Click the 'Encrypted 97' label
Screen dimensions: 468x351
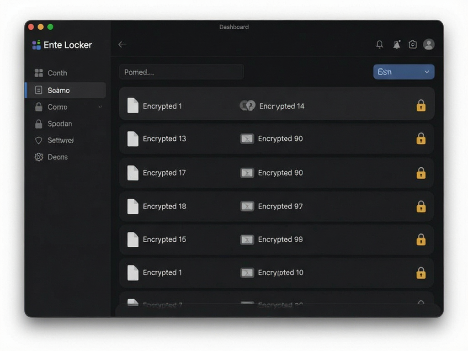pos(280,206)
